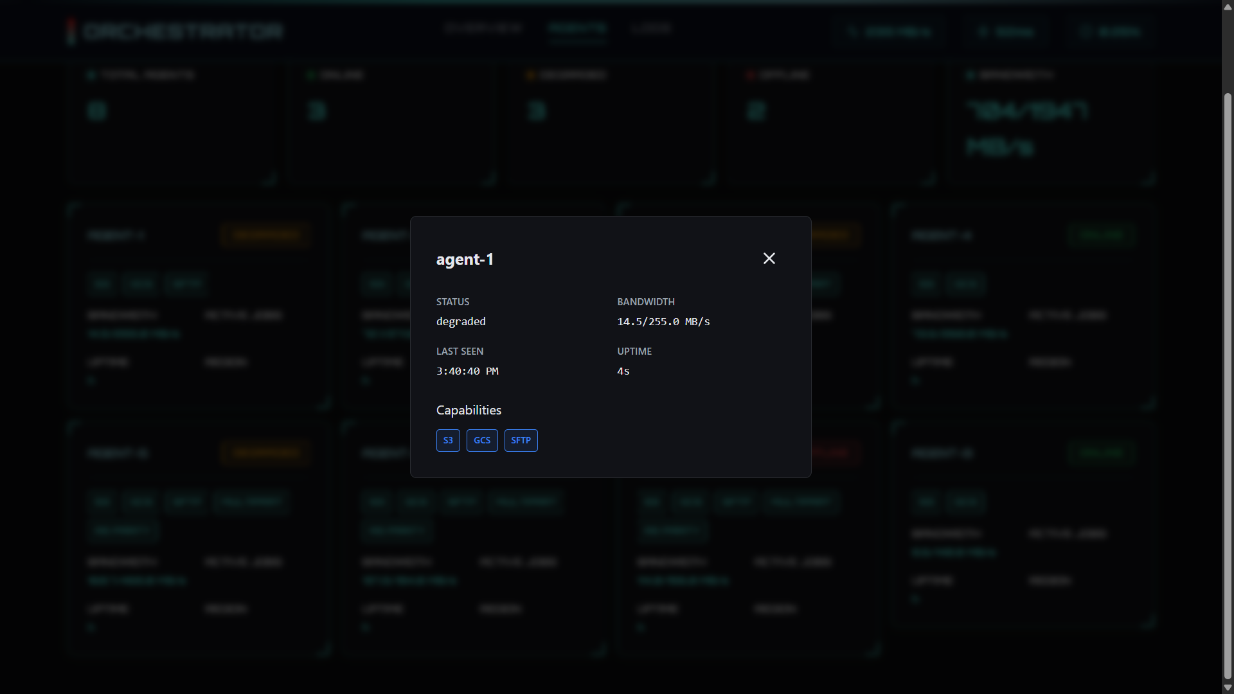The image size is (1234, 694).
Task: Click the STATUS field label
Action: pos(452,301)
